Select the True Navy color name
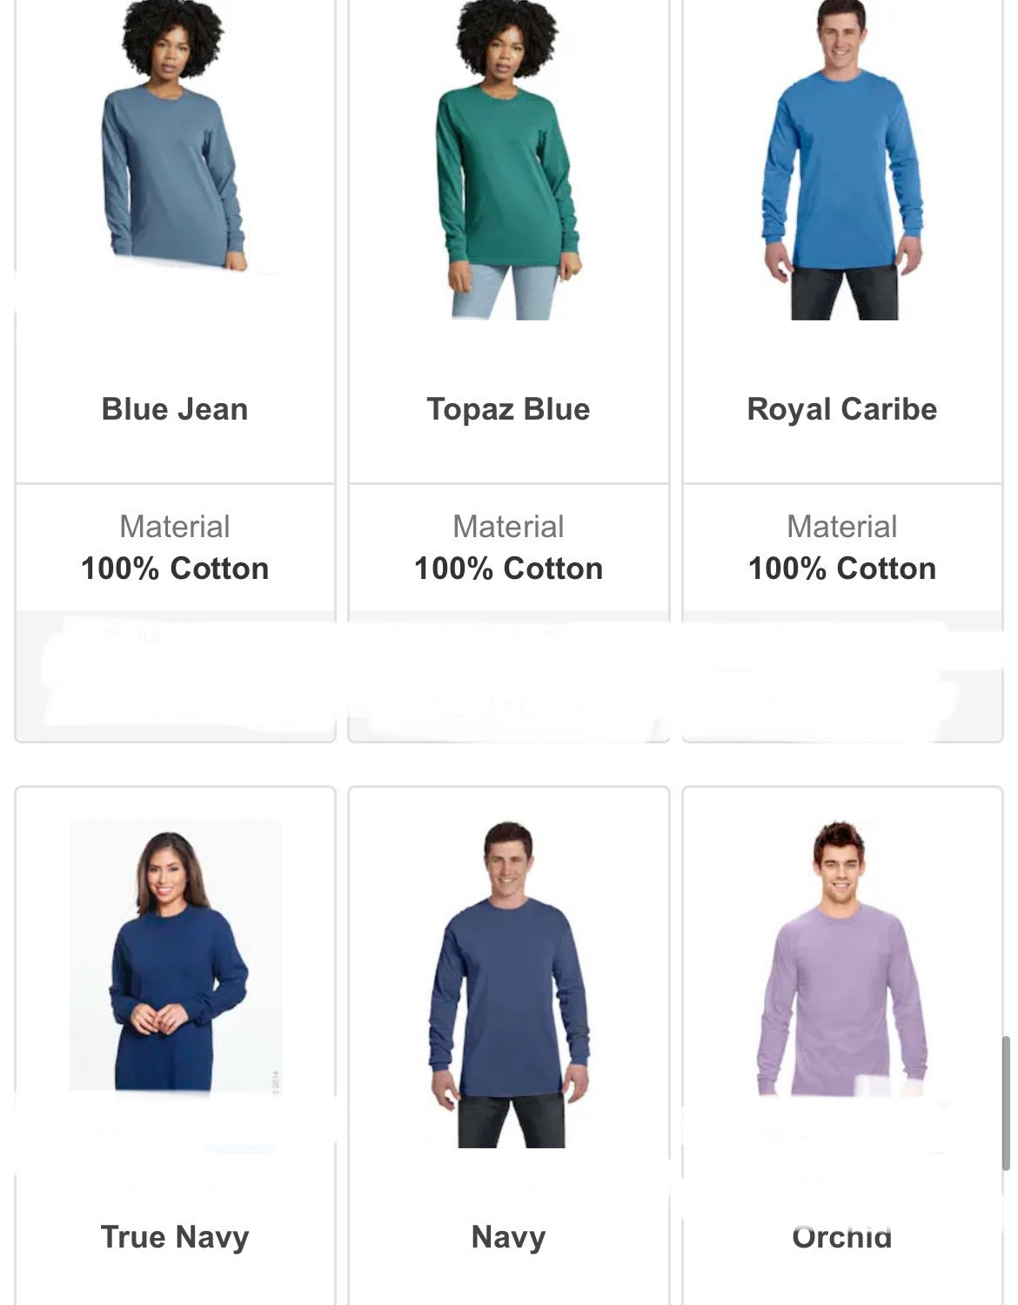The height and width of the screenshot is (1305, 1018). (x=175, y=1237)
